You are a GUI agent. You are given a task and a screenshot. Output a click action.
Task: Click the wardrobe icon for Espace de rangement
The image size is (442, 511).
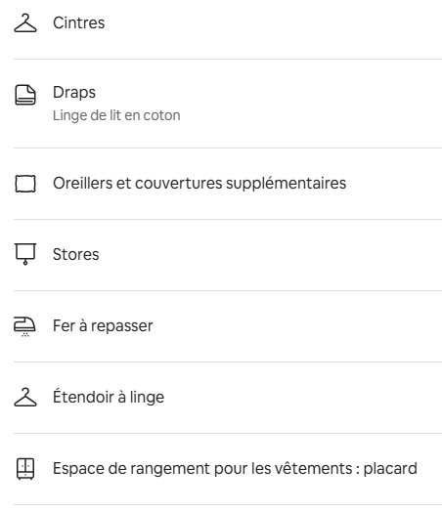tap(25, 469)
